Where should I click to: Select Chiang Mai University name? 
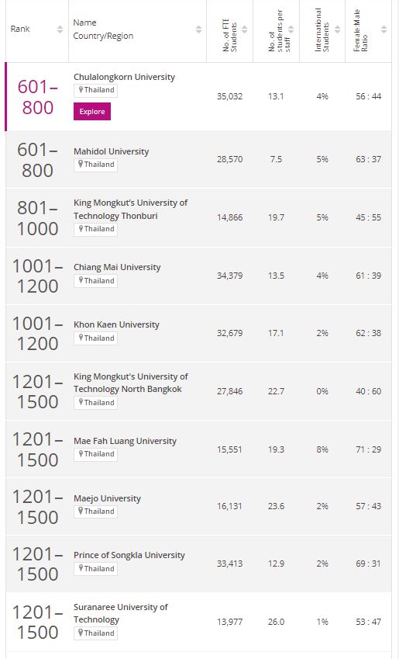point(117,267)
